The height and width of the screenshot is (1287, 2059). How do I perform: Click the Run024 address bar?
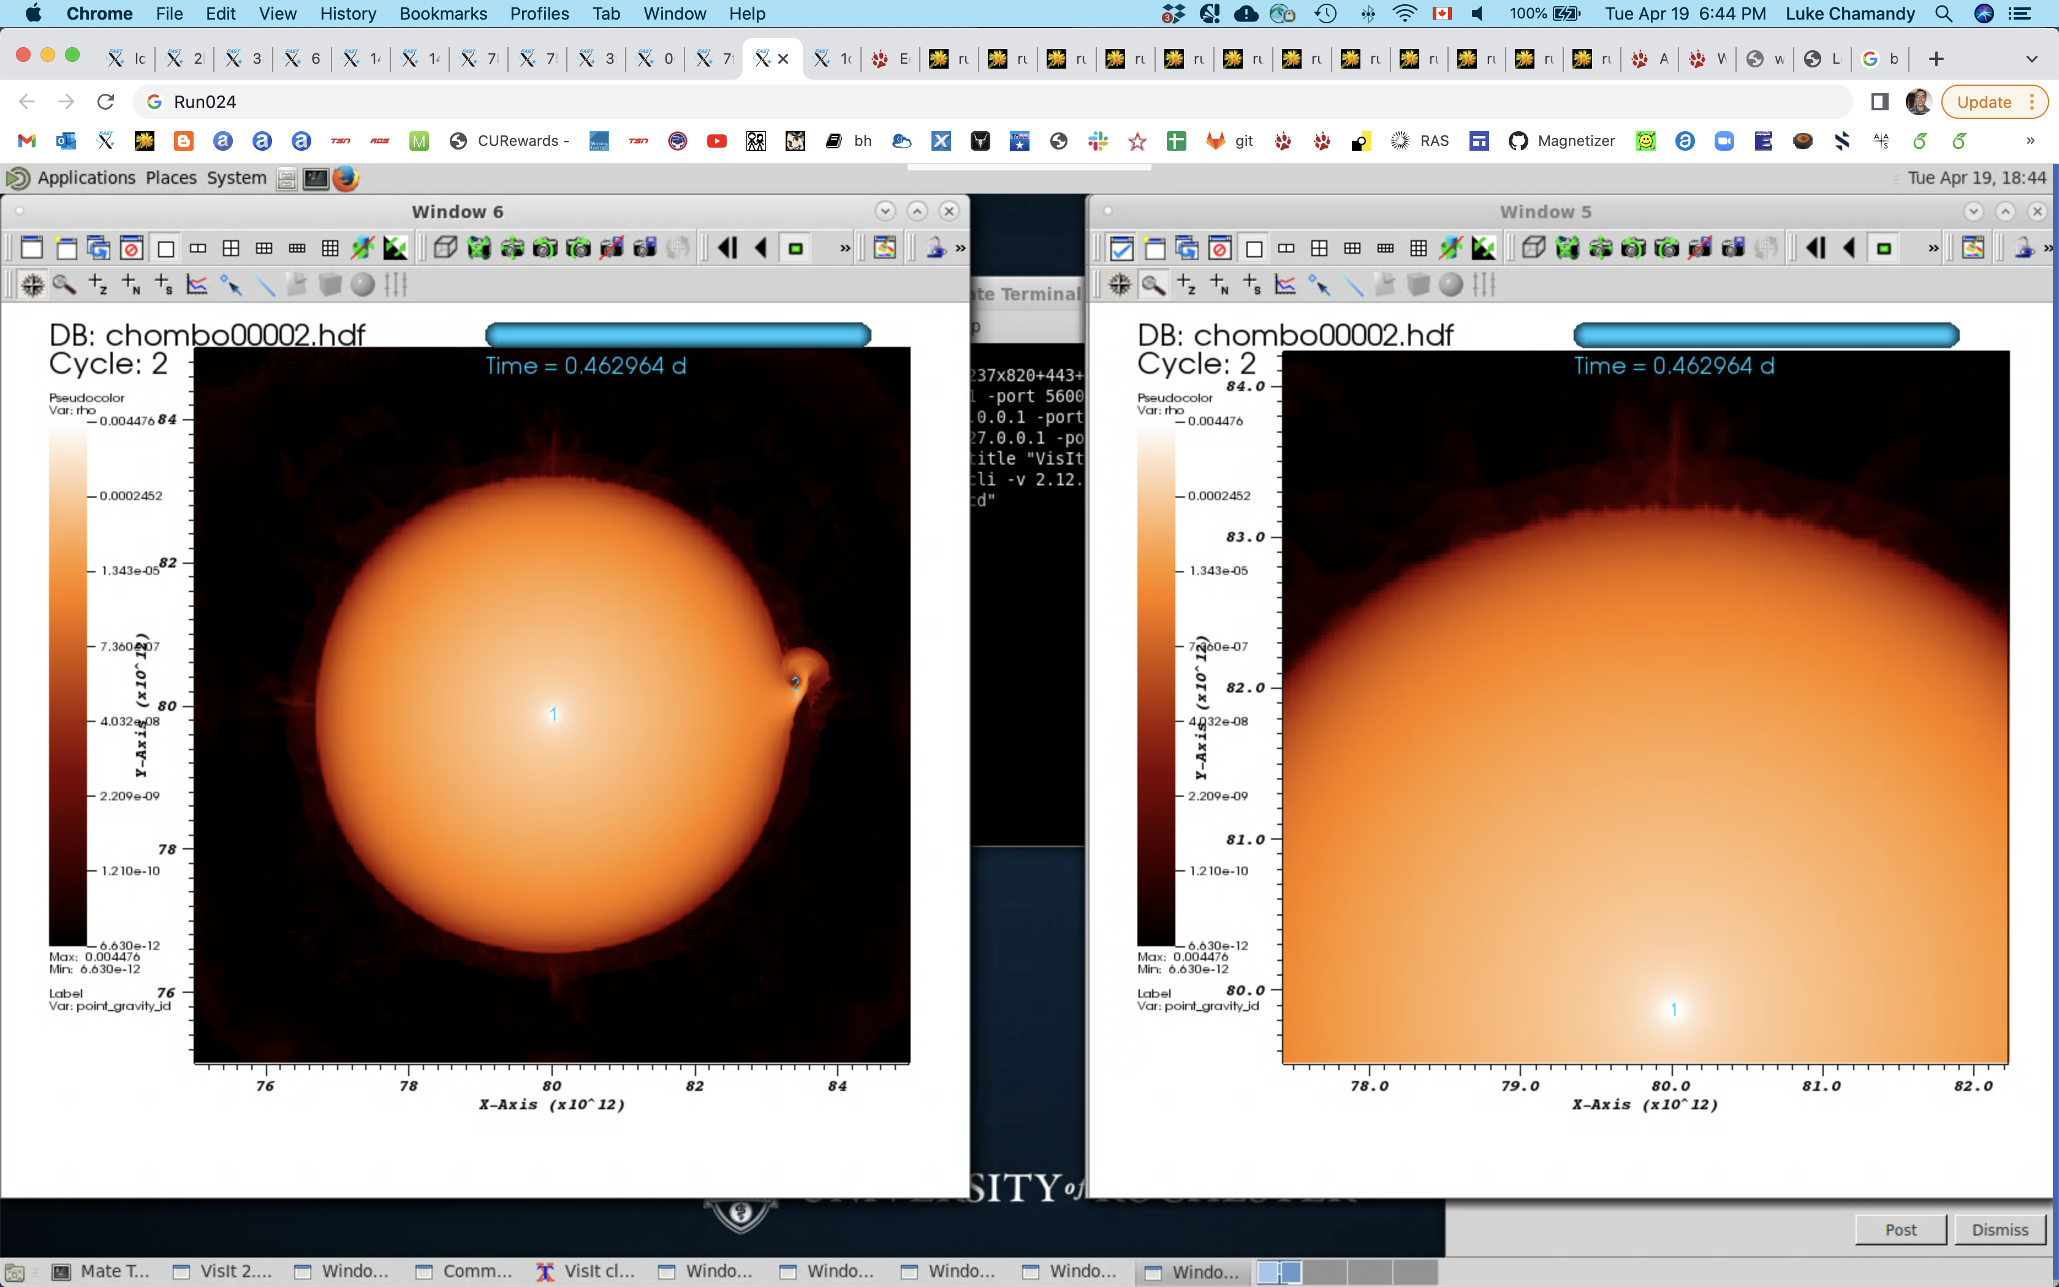click(x=992, y=102)
